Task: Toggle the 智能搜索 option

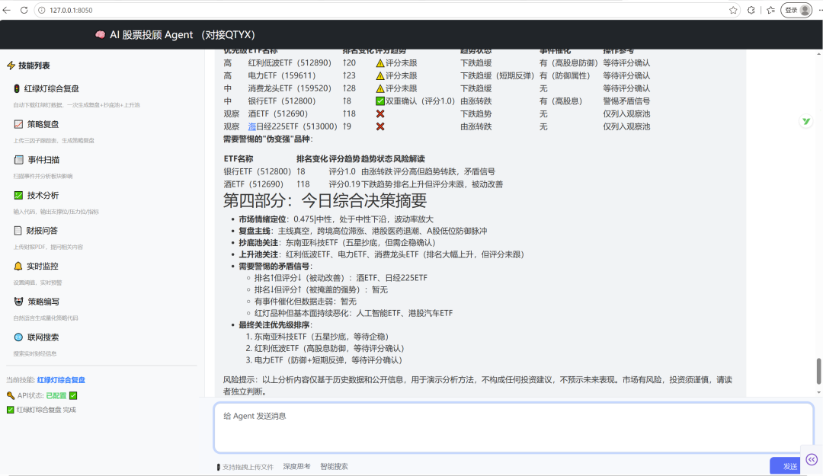Action: click(x=334, y=466)
